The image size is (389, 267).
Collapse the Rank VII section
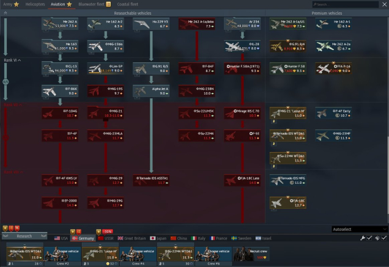pyautogui.click(x=13, y=105)
